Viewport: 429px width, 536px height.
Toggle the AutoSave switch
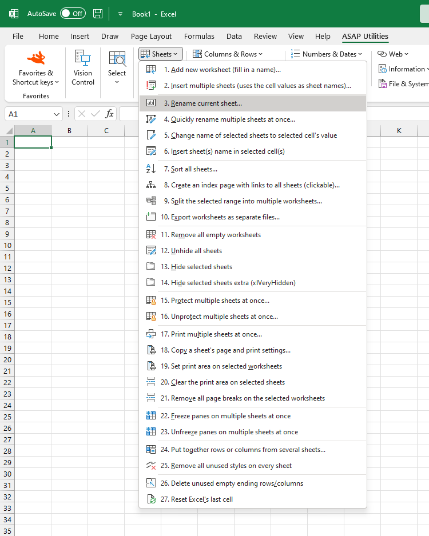73,14
